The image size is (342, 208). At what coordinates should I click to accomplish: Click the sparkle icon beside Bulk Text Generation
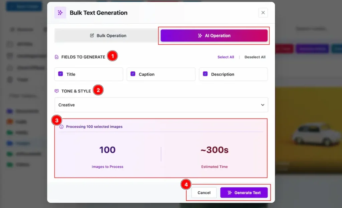(60, 13)
